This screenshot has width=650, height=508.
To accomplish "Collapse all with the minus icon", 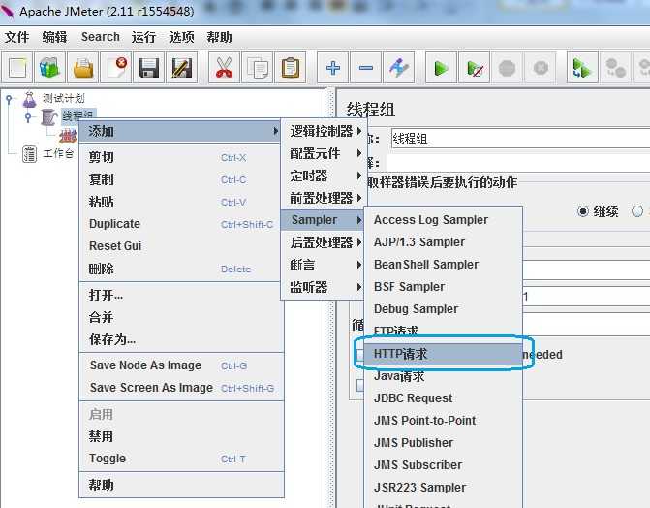I will pyautogui.click(x=365, y=67).
